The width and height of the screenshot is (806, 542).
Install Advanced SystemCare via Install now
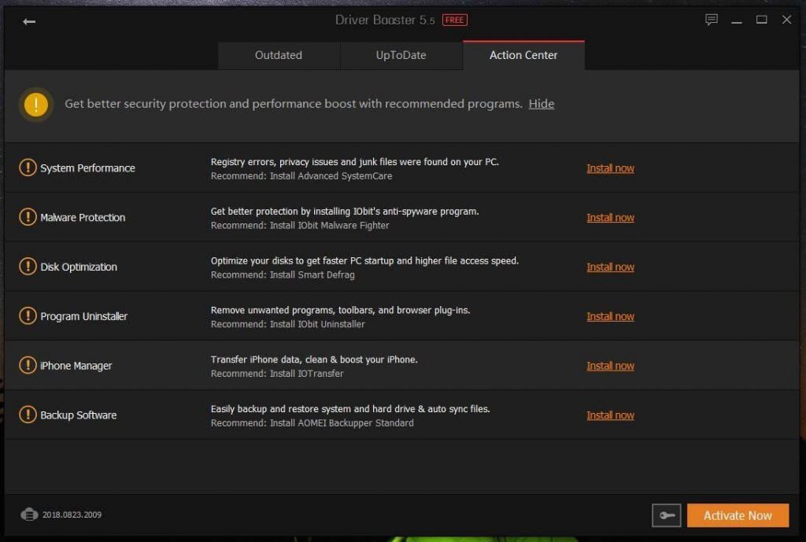click(x=610, y=168)
